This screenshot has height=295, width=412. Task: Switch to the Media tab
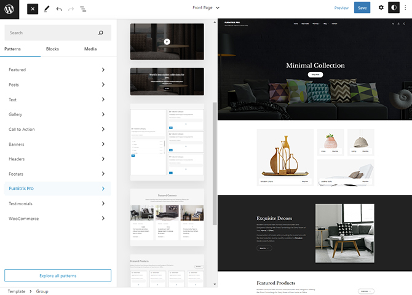pyautogui.click(x=90, y=49)
